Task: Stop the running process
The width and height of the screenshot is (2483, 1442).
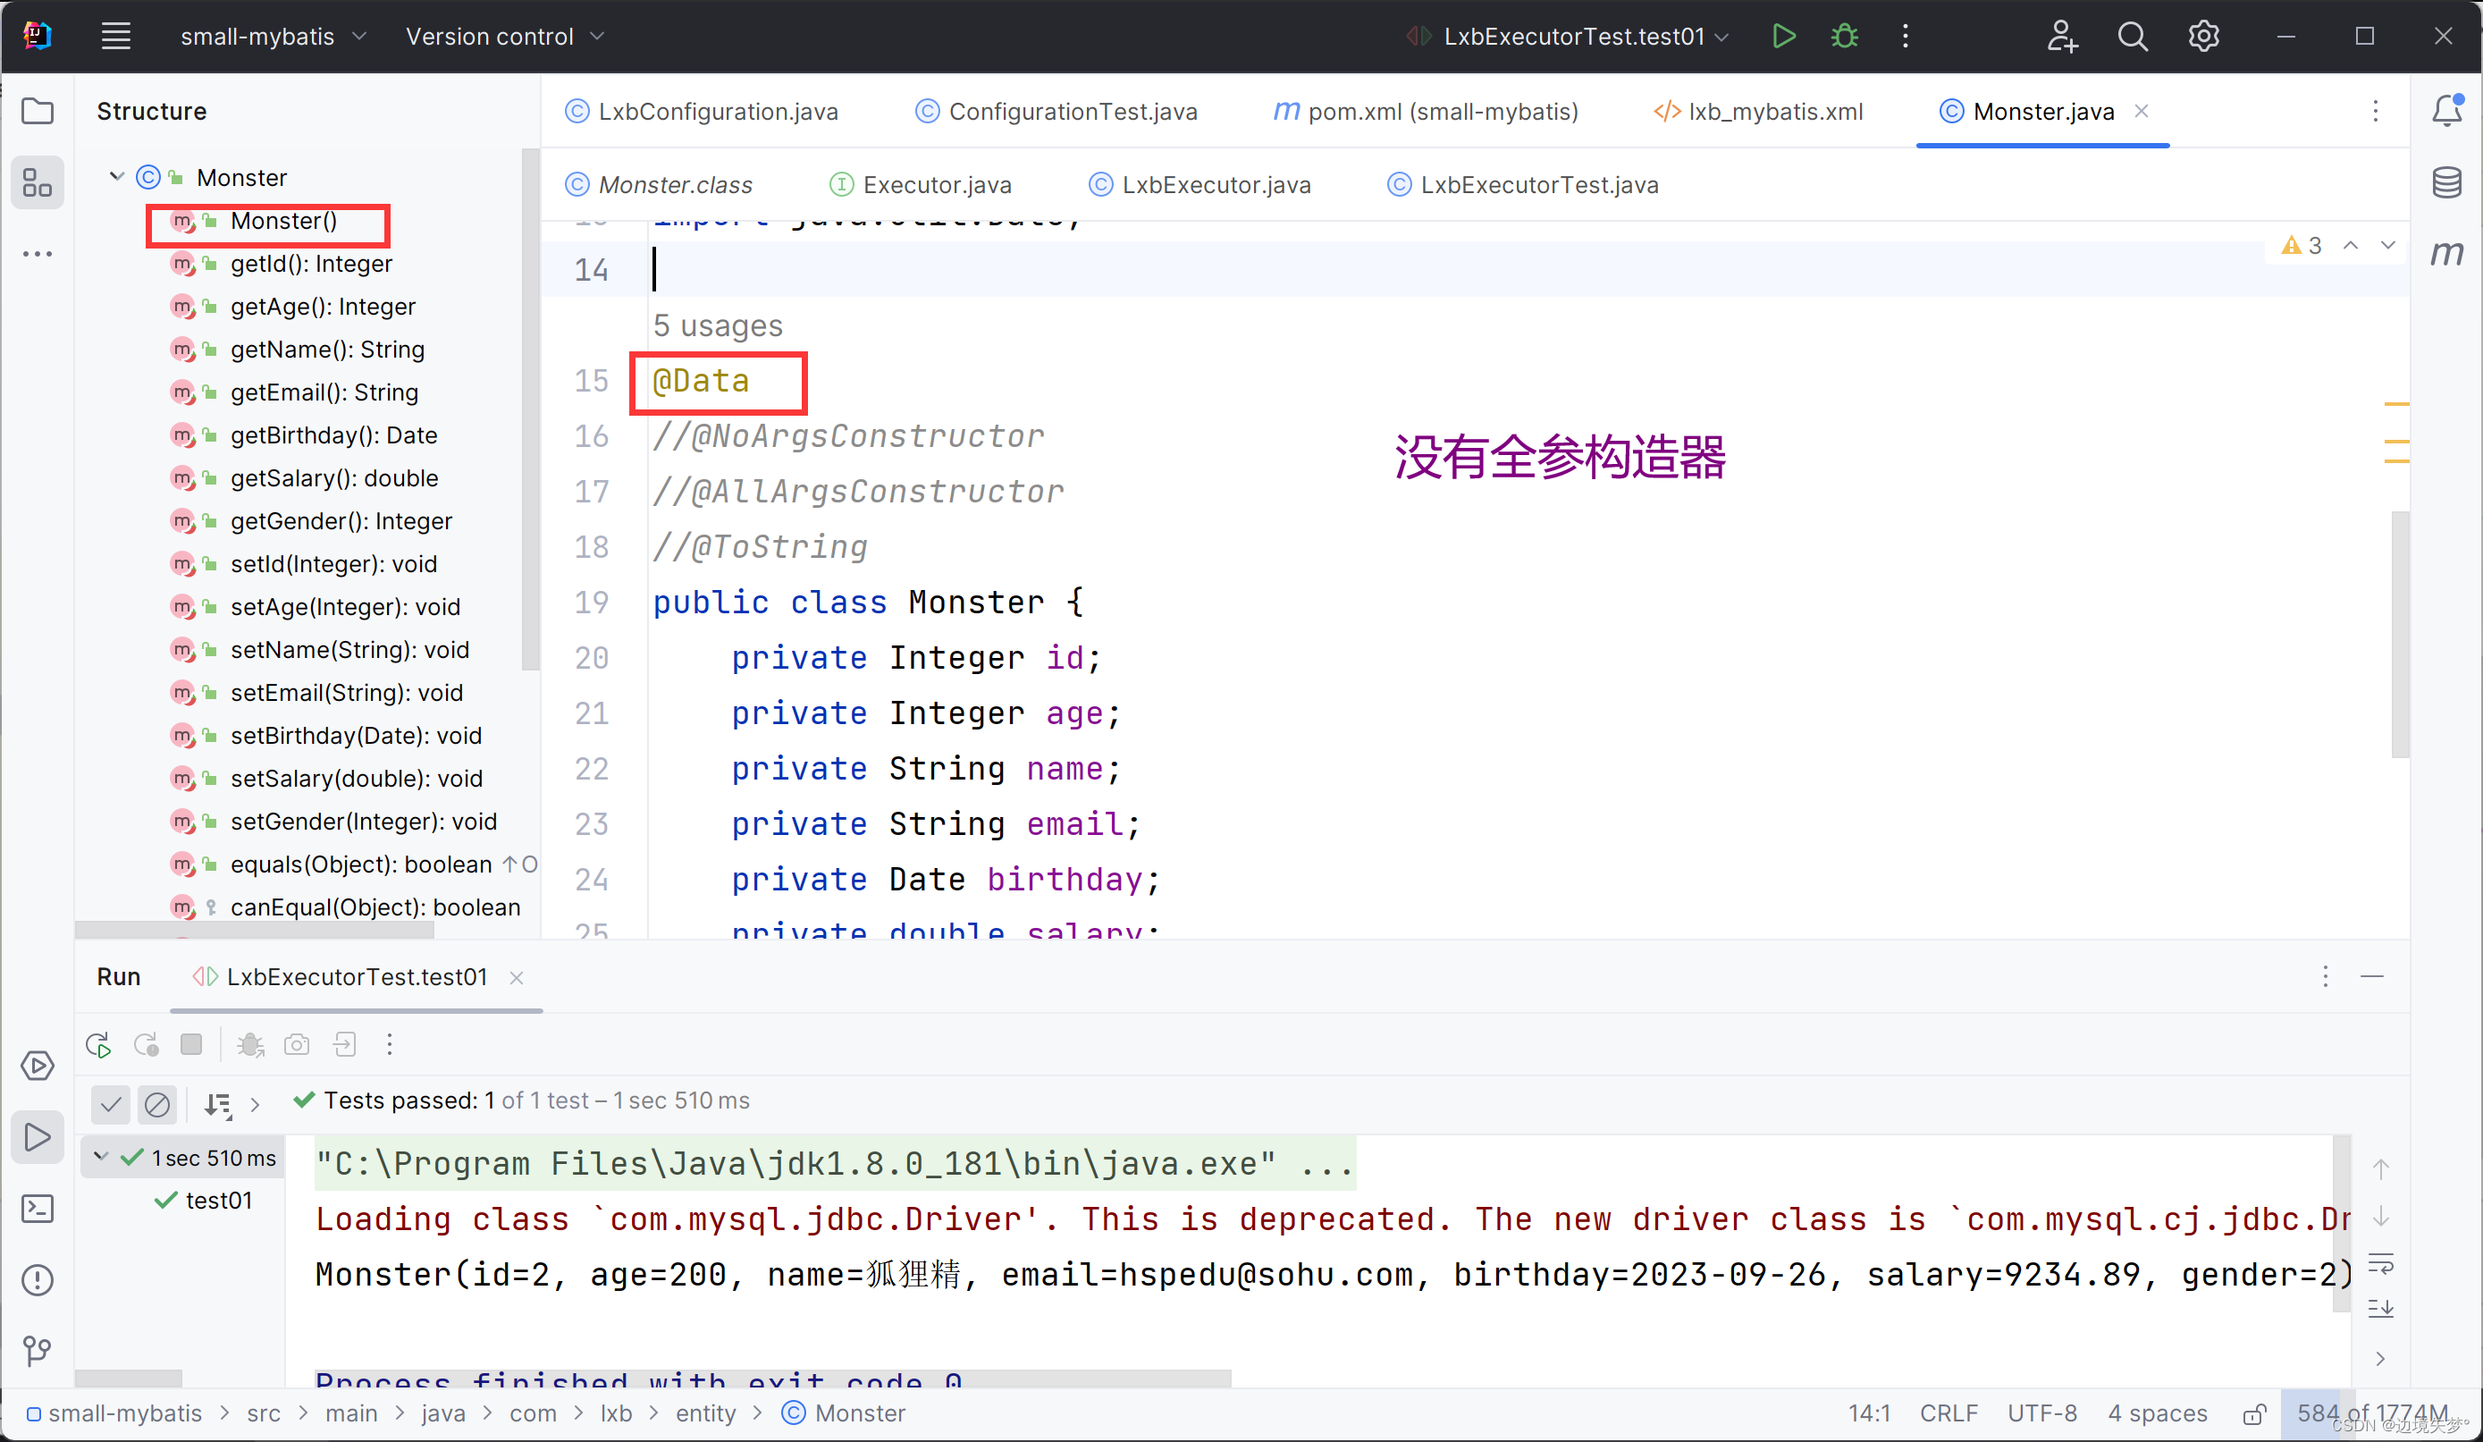Action: point(191,1044)
